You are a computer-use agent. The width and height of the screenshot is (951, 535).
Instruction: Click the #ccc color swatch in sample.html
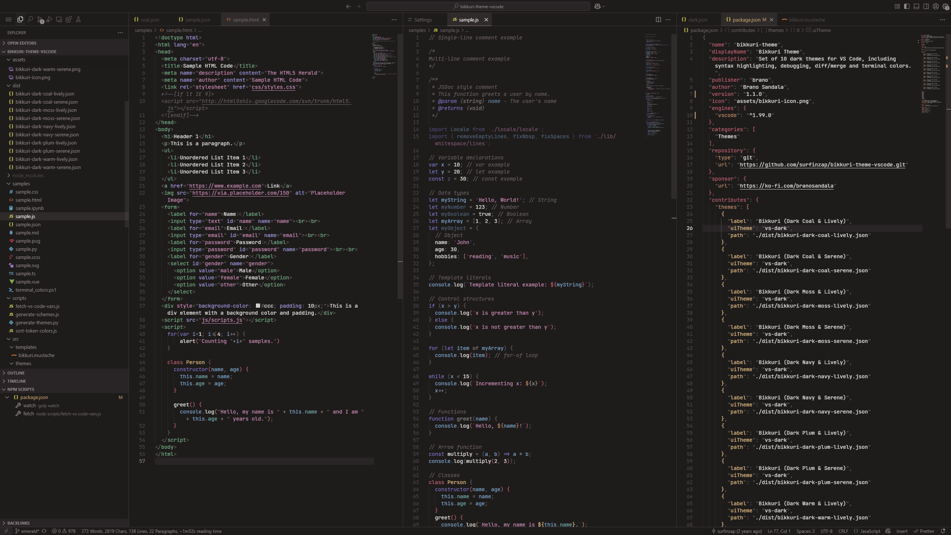[x=258, y=306]
